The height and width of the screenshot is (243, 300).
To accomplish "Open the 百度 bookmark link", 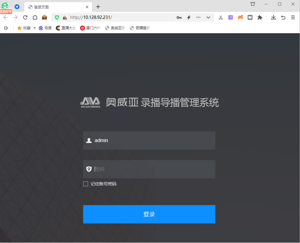I will 45,28.
